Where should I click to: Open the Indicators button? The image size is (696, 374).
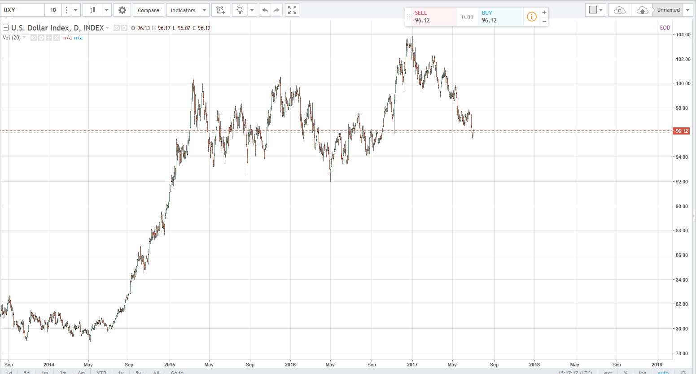[x=183, y=10]
